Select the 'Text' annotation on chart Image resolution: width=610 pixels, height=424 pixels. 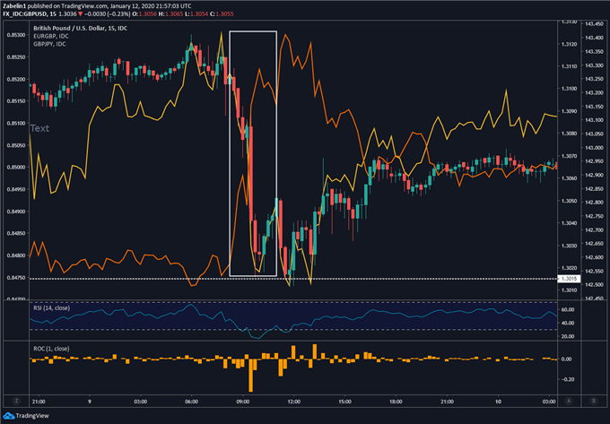[x=39, y=128]
